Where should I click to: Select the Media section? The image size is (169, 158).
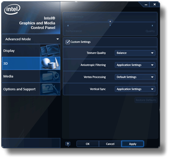point(31,76)
